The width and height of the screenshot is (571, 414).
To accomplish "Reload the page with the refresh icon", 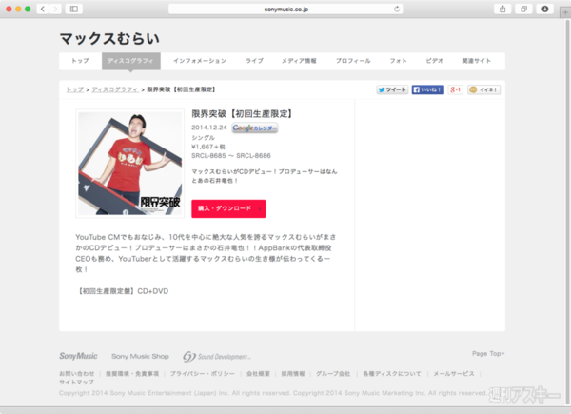I will point(397,9).
